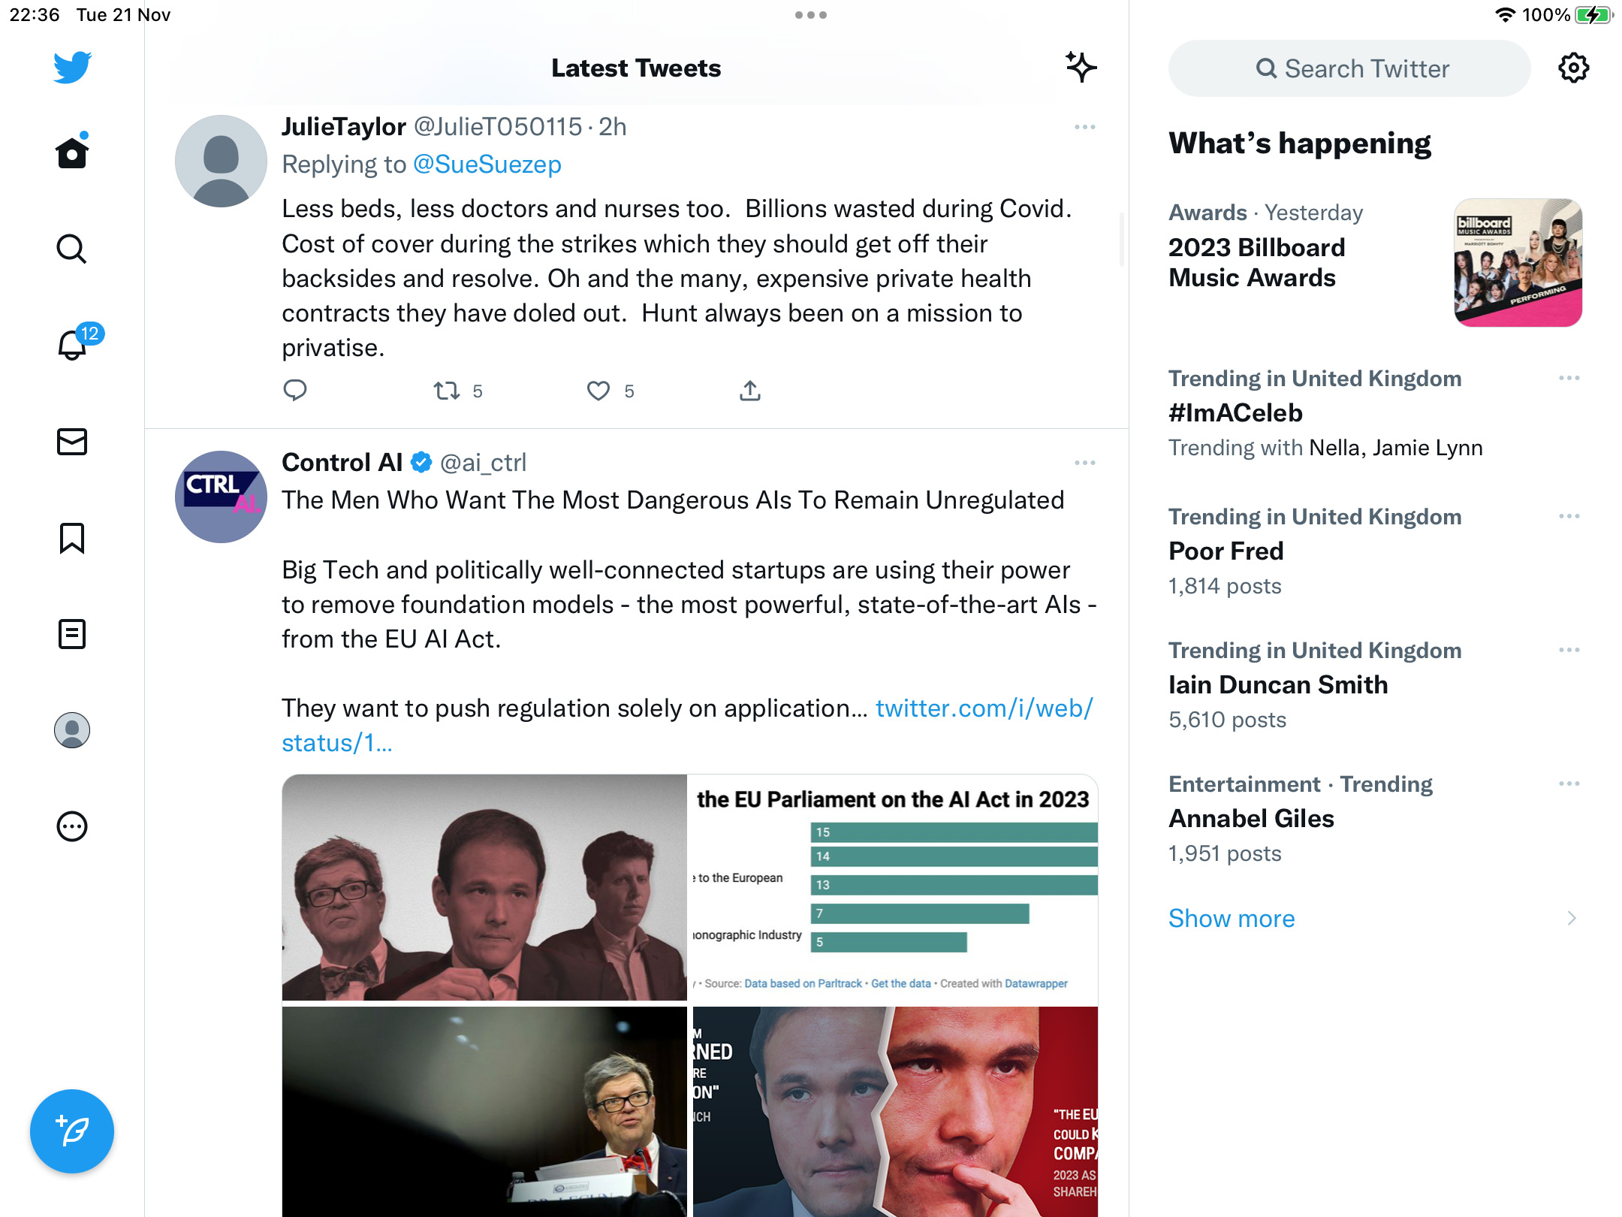This screenshot has width=1622, height=1217.
Task: Toggle the timeline sparkle icon
Action: coord(1081,68)
